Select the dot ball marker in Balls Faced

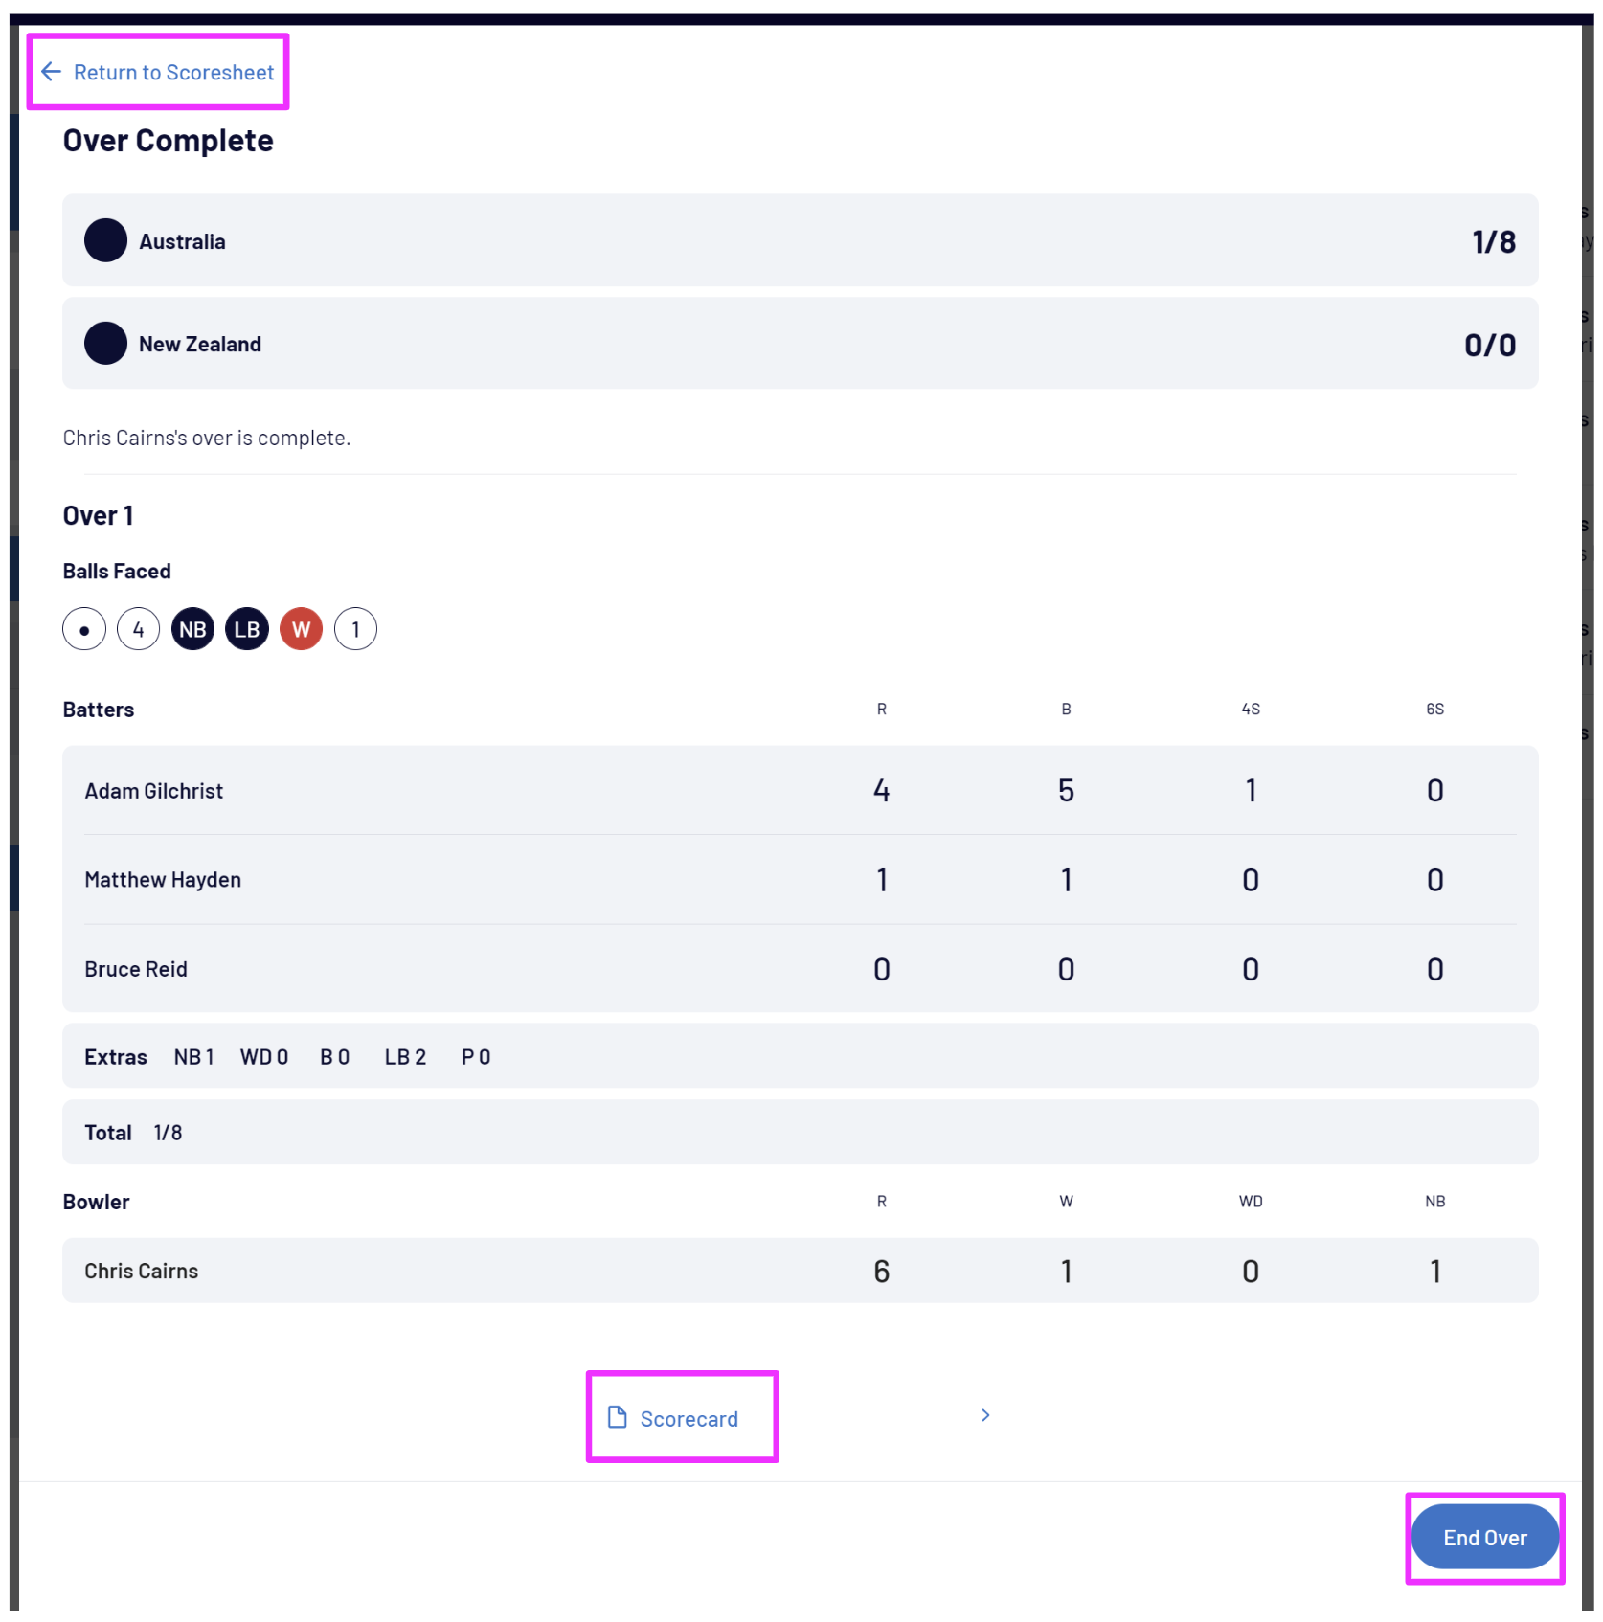tap(84, 629)
